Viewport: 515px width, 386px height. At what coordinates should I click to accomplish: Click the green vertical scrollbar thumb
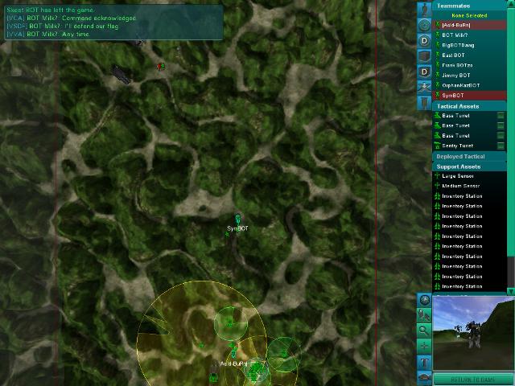[x=511, y=131]
